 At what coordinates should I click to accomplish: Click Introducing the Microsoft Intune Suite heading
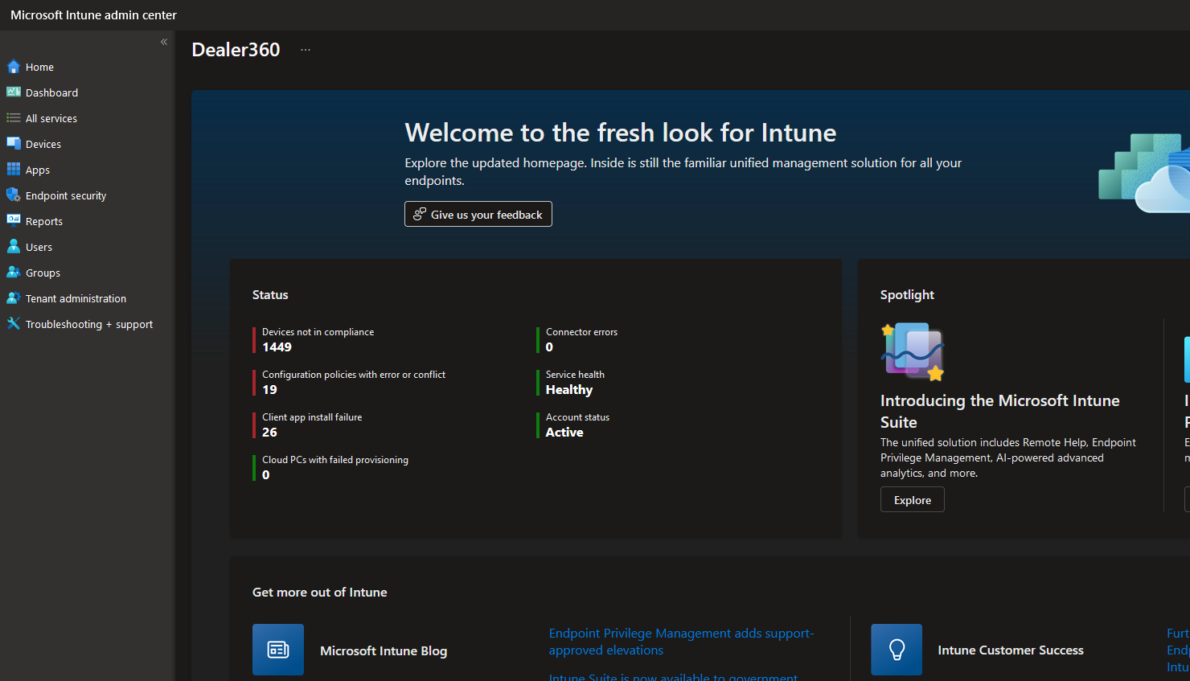(1000, 411)
